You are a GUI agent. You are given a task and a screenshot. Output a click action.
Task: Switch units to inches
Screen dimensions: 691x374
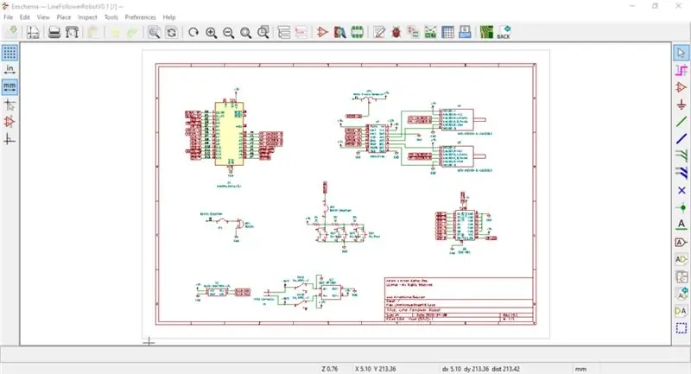(10, 70)
